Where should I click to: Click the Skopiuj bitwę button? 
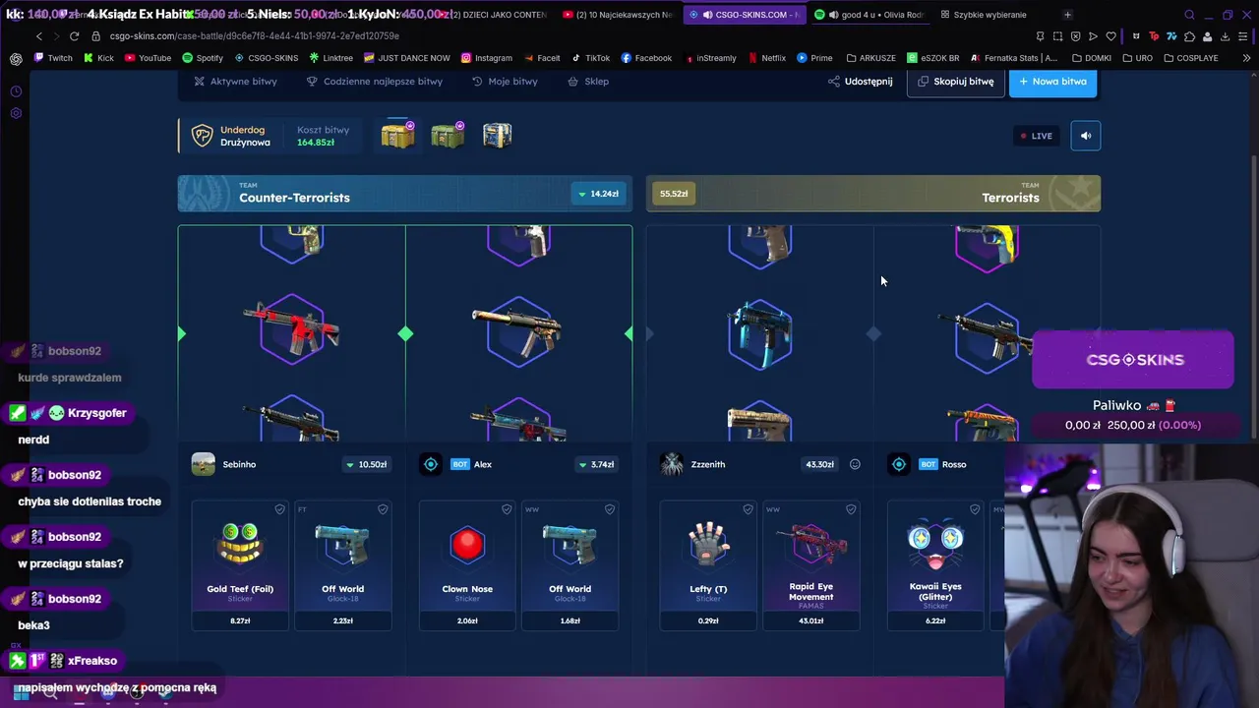[x=956, y=82]
